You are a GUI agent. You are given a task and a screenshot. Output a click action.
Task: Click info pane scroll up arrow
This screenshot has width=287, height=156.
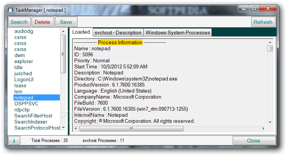coord(270,42)
